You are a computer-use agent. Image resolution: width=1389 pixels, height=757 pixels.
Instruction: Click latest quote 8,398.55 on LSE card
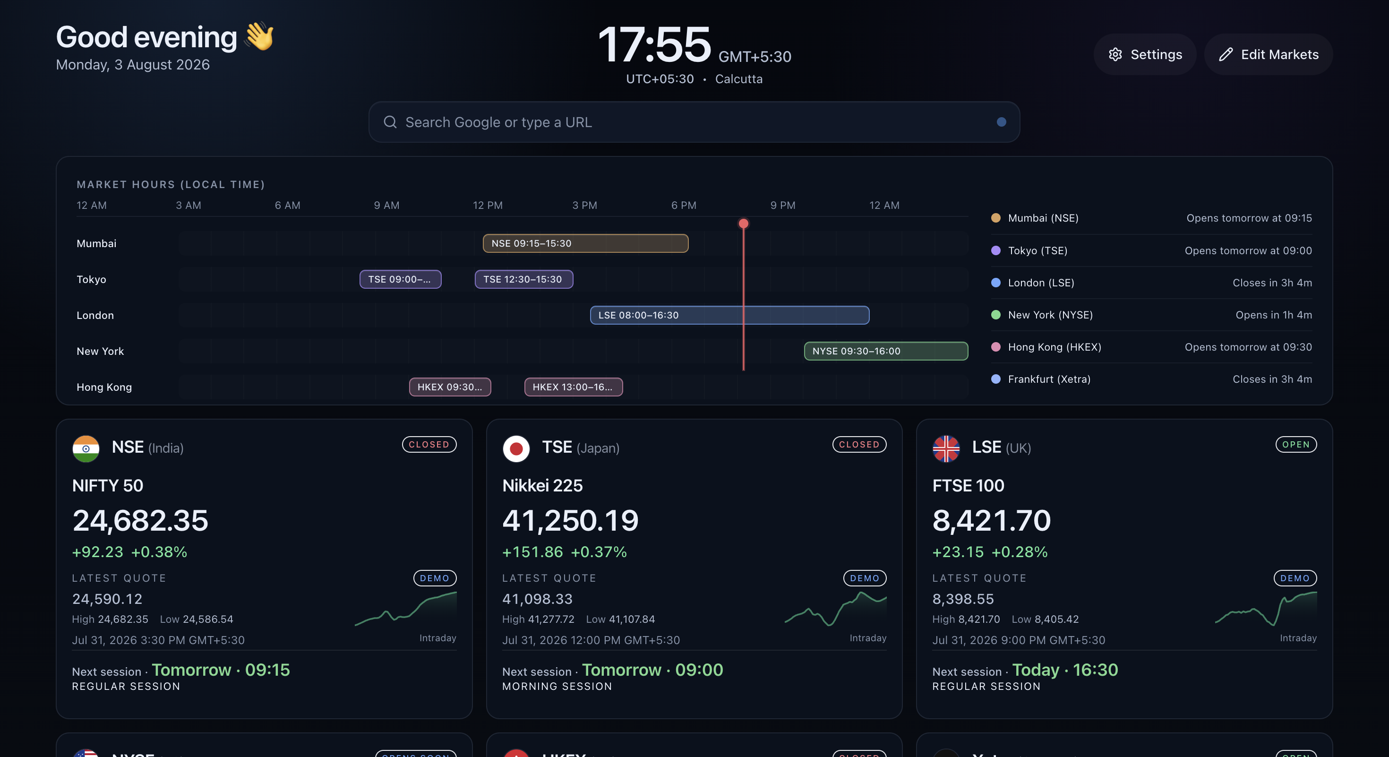pyautogui.click(x=963, y=600)
